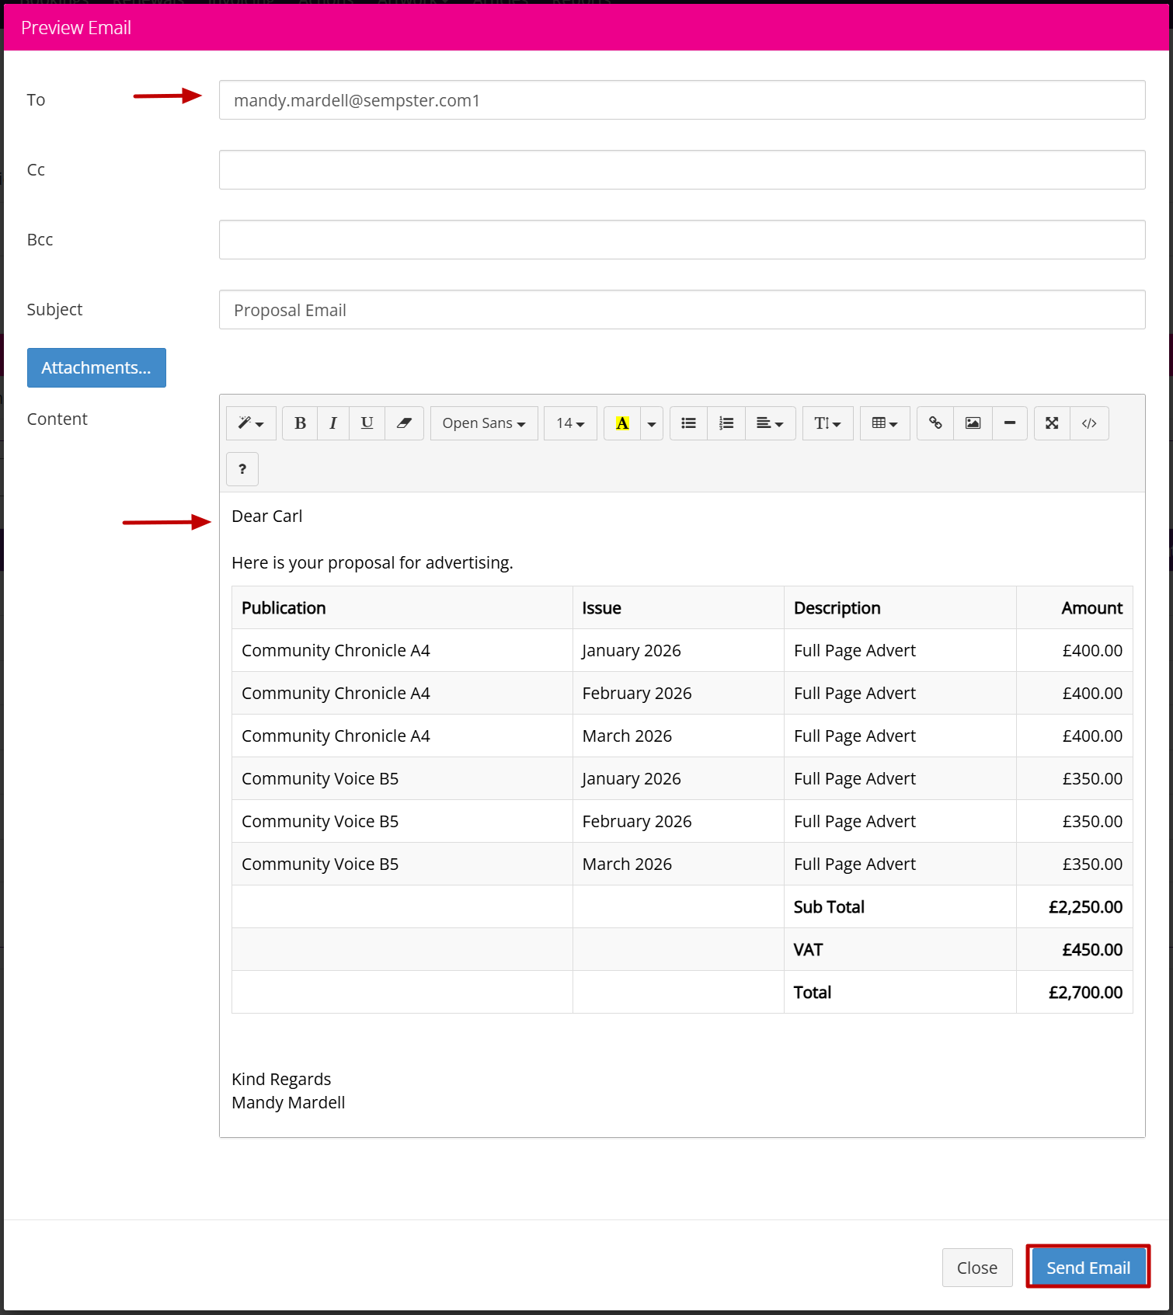Focus the Cc recipient field
The width and height of the screenshot is (1173, 1315).
tap(682, 170)
